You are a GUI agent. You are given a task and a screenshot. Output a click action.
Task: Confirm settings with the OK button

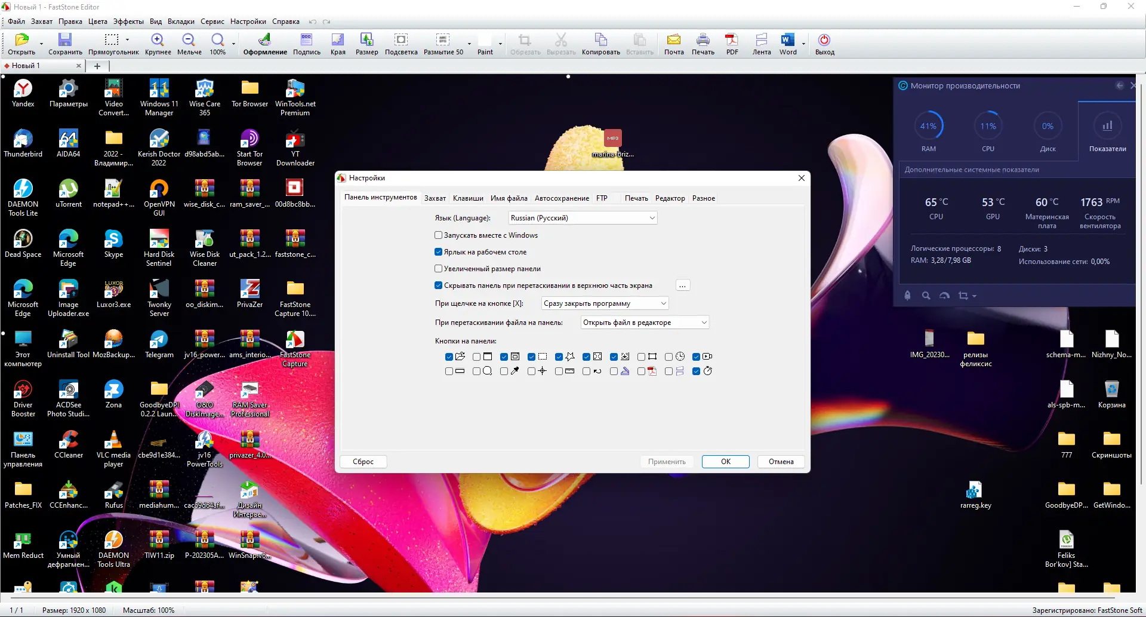coord(726,462)
